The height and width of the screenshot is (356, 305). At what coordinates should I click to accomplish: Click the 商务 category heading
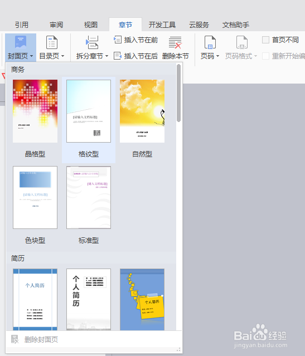(x=17, y=70)
